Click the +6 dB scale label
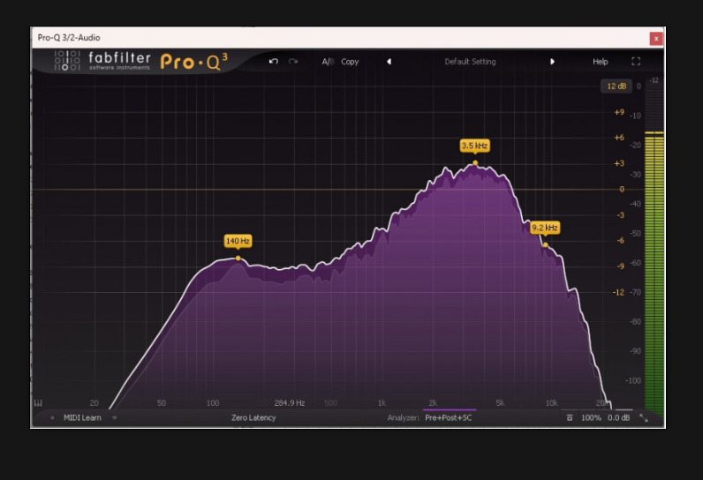The height and width of the screenshot is (480, 703). 619,138
